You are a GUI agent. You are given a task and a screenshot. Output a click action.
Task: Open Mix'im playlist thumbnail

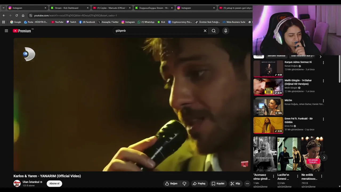click(x=268, y=106)
